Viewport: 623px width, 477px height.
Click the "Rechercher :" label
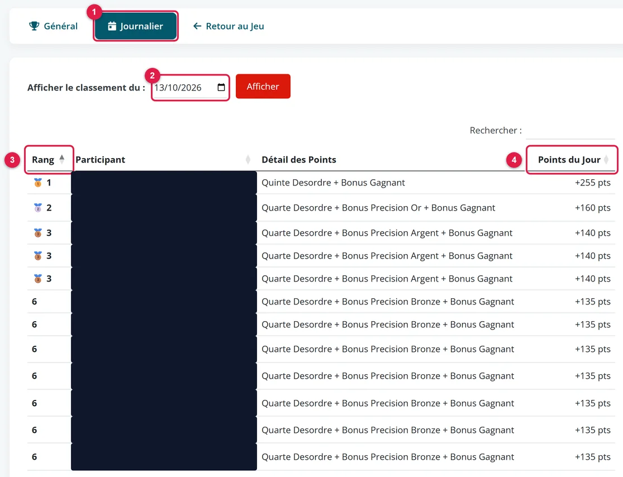click(x=496, y=130)
